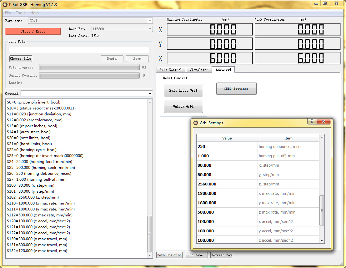This screenshot has height=268, width=346.
Task: Open the Command history dropdown arrow
Action: (150, 94)
